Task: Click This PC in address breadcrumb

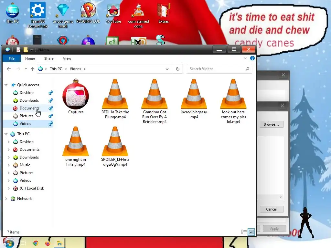Action: coord(56,69)
